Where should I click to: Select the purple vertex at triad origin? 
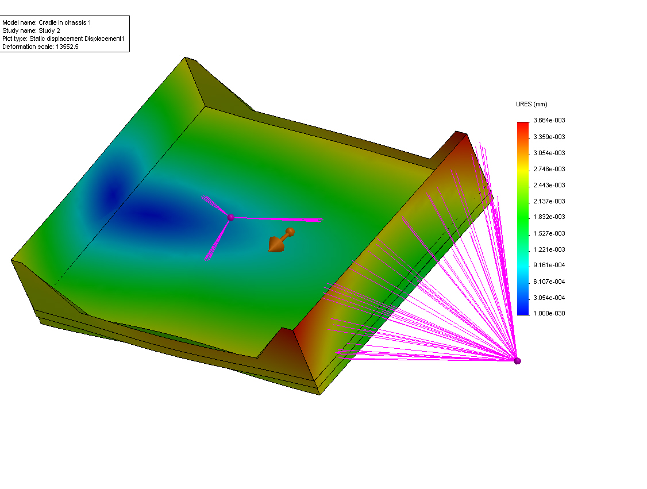click(x=230, y=217)
